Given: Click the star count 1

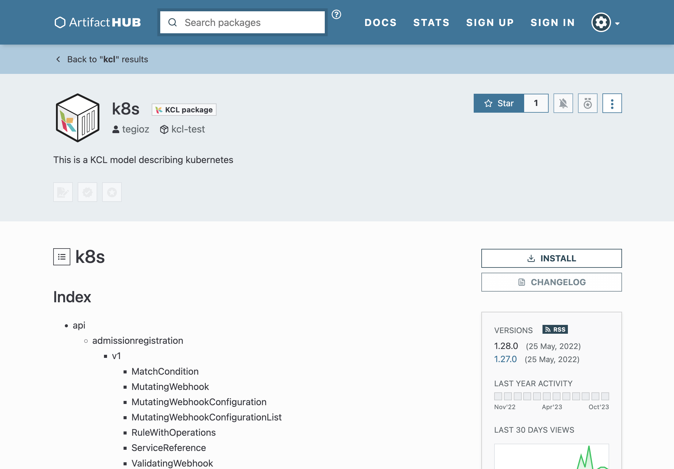Looking at the screenshot, I should (536, 103).
